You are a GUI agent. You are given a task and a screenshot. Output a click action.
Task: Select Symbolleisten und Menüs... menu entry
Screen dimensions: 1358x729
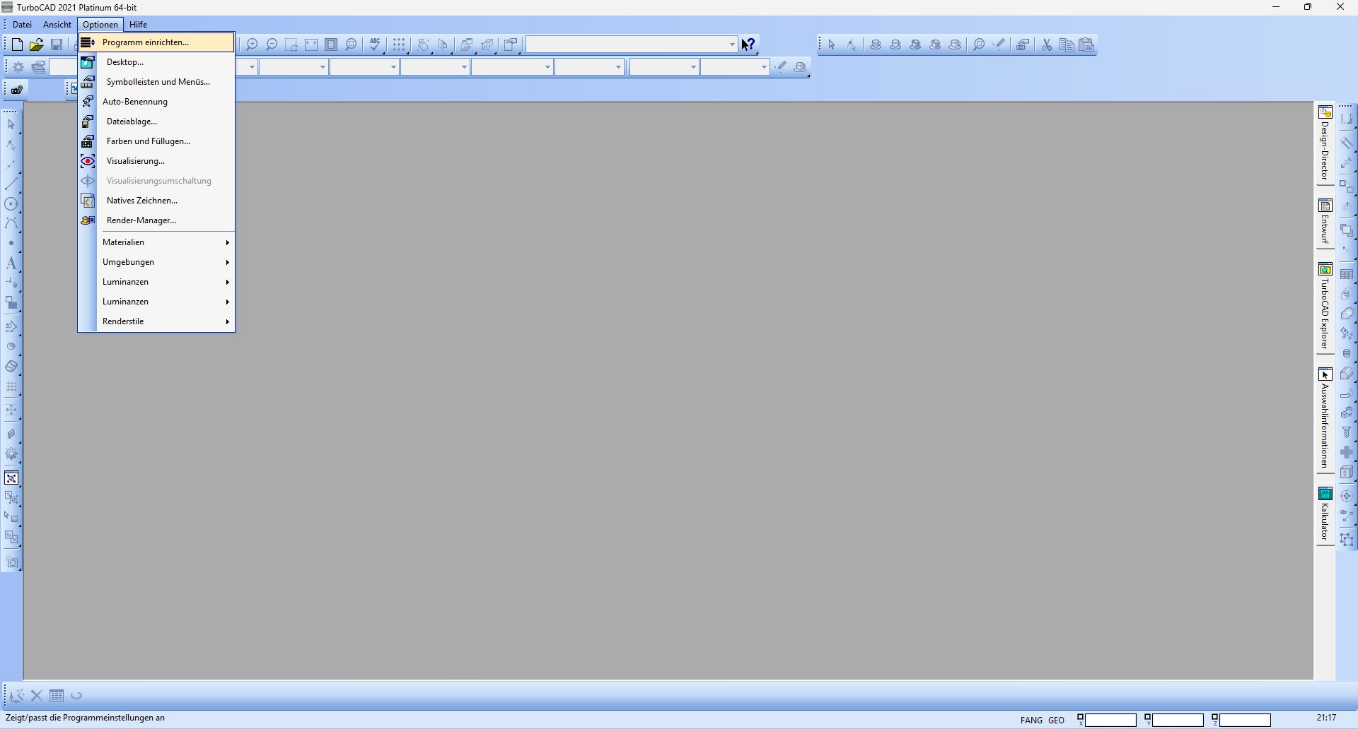(x=156, y=82)
